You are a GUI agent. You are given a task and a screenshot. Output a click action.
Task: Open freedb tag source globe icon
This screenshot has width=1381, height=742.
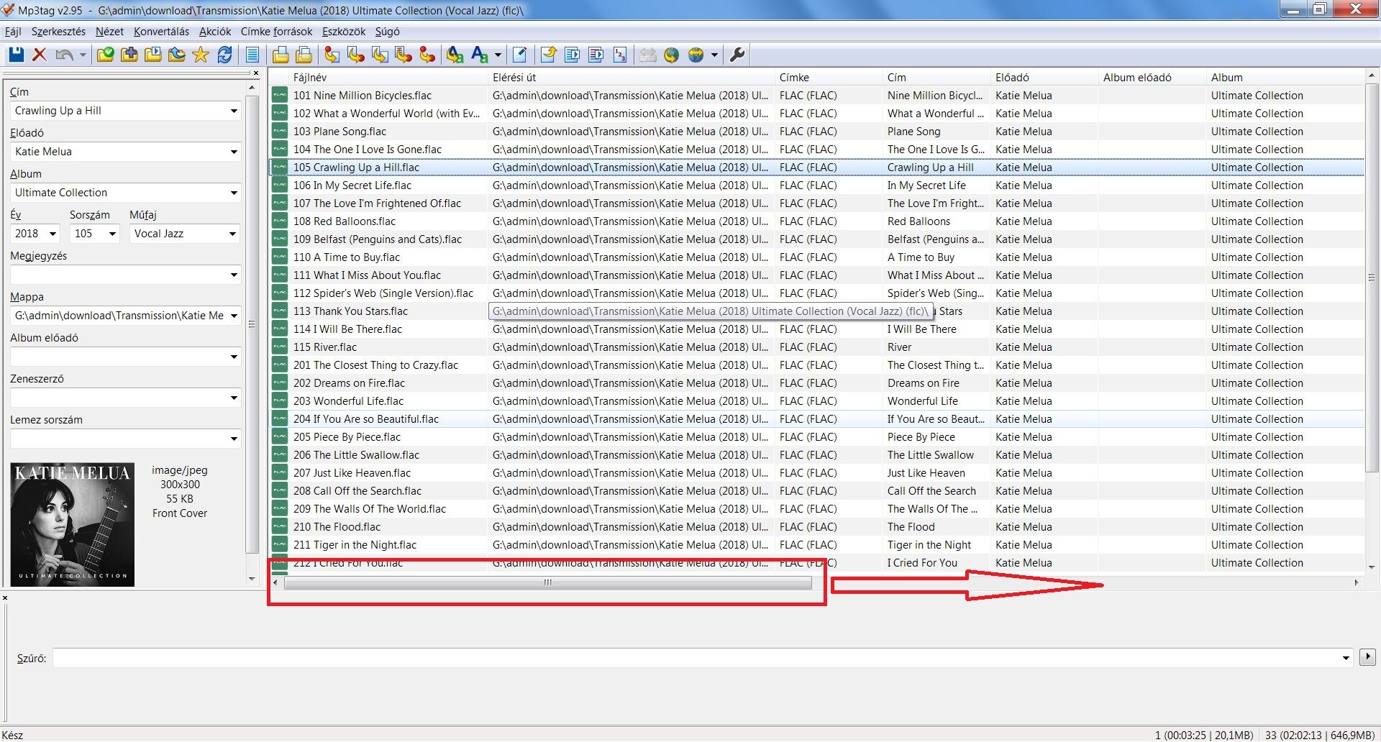coord(672,55)
